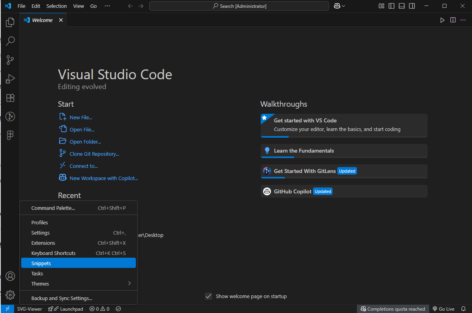Open Learn the Fundamentals walkthrough
Screen dimensions: 472x313
tap(344, 151)
